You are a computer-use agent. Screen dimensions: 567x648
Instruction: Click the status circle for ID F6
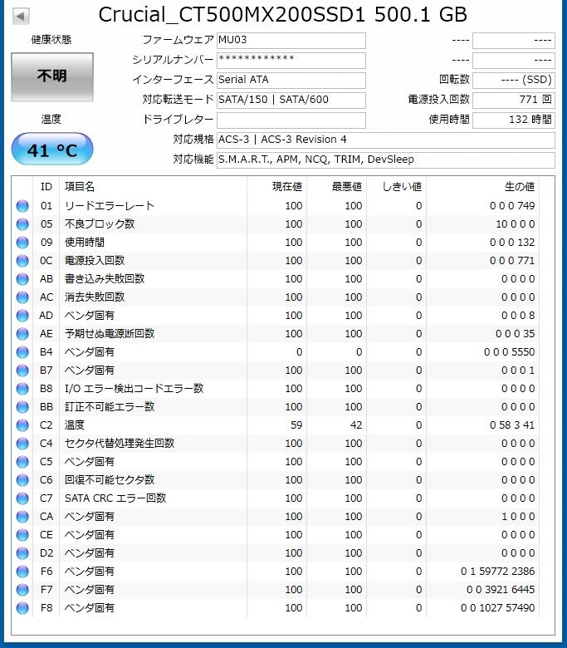pos(22,572)
